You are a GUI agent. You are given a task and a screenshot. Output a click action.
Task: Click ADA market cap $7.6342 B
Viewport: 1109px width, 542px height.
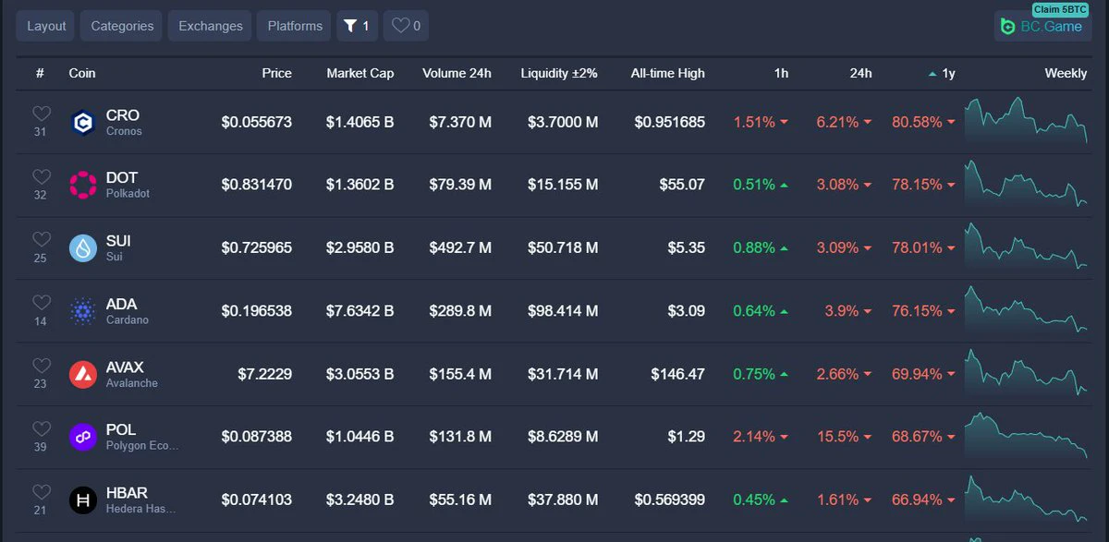coord(360,311)
